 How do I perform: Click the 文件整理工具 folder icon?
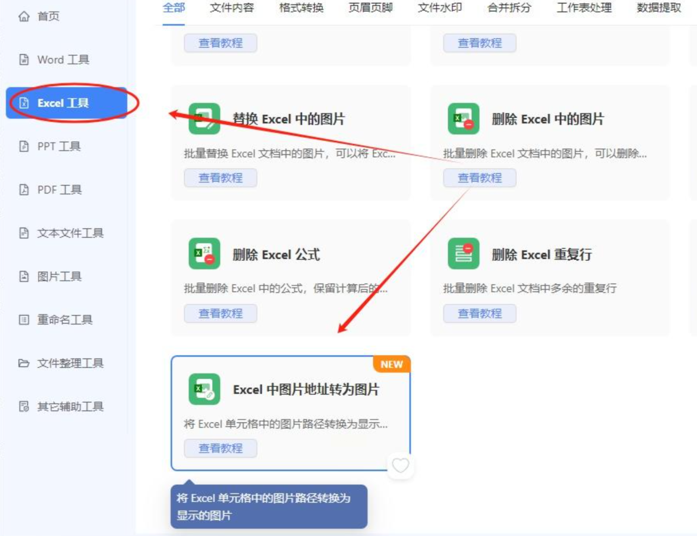(24, 363)
